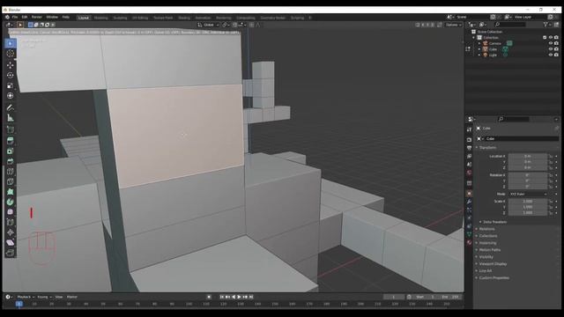Open the timeline Playback menu
This screenshot has height=317, width=564.
[x=26, y=297]
